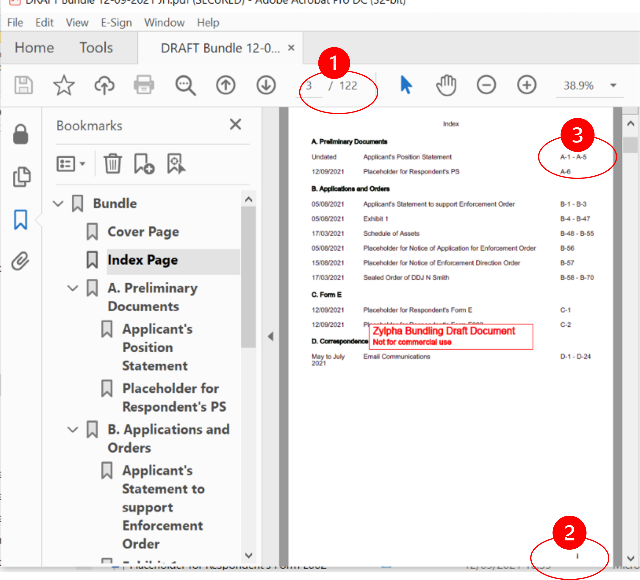Zoom out with the minus icon
Image resolution: width=640 pixels, height=580 pixels.
[486, 85]
